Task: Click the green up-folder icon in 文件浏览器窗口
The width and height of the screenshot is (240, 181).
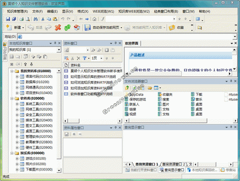Action: [127, 88]
